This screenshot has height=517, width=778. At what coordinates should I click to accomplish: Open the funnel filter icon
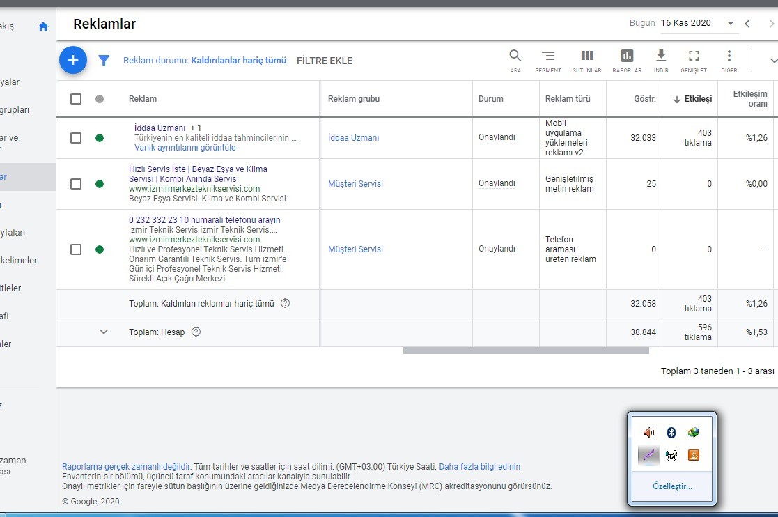104,61
